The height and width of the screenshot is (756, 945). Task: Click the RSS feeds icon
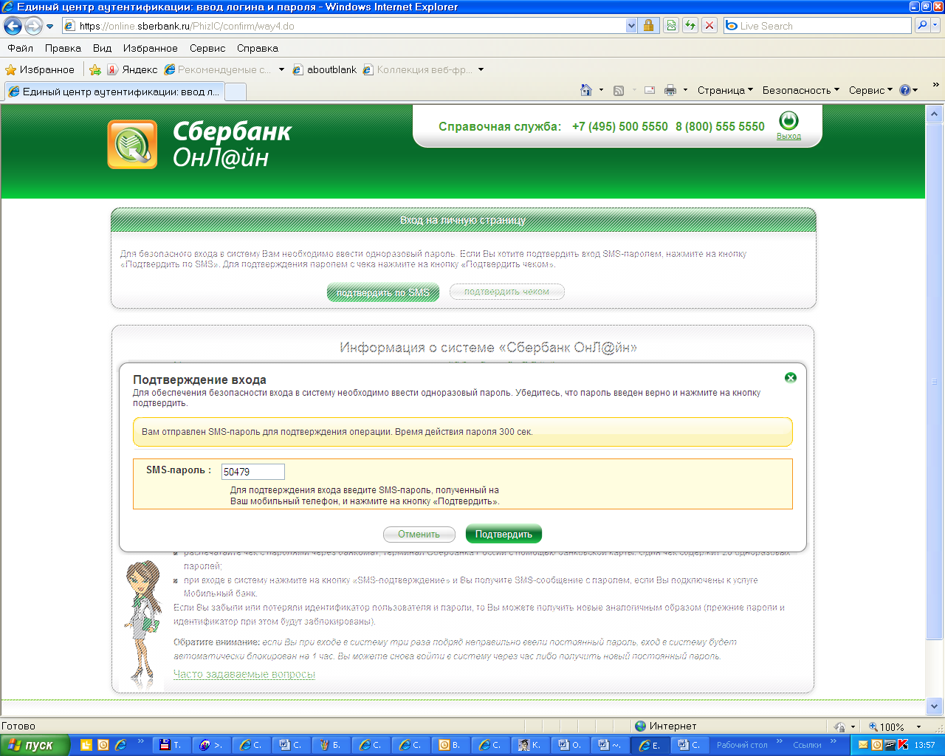pyautogui.click(x=619, y=90)
